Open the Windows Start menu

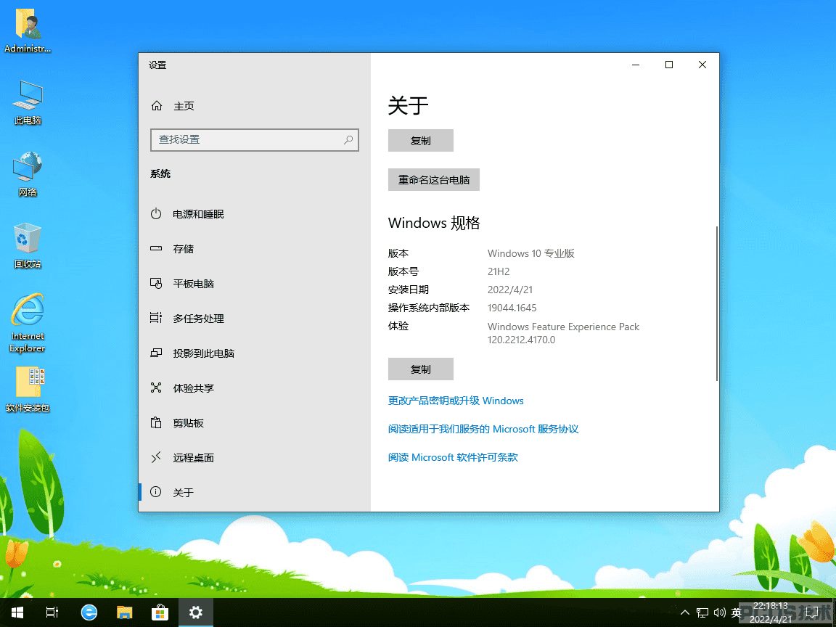[x=17, y=612]
